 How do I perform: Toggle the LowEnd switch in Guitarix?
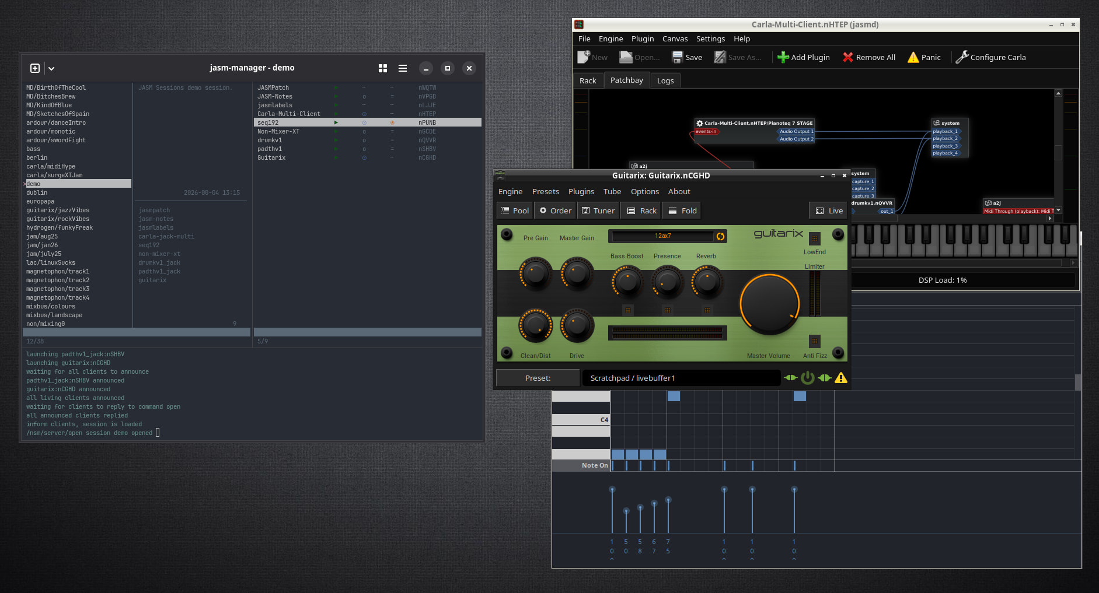pos(815,238)
